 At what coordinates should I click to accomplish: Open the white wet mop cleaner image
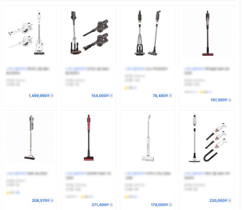click(148, 138)
